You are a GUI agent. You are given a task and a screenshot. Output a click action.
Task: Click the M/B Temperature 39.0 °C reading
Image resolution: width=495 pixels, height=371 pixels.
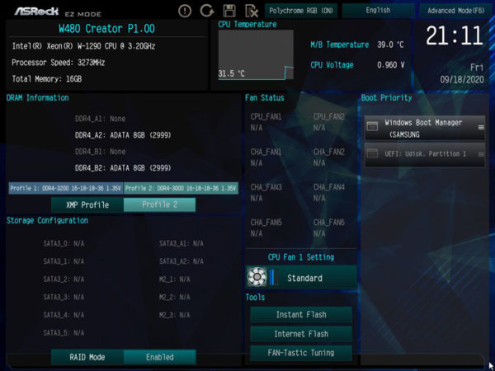[357, 45]
